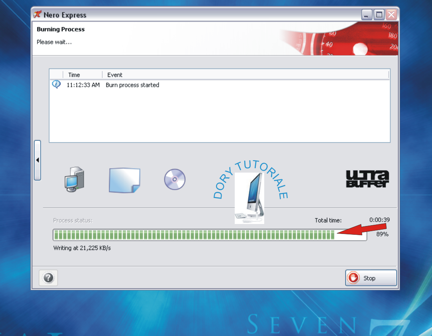Screen dimensions: 432x336
Task: Click the 'Burning Process' heading
Action: (61, 29)
